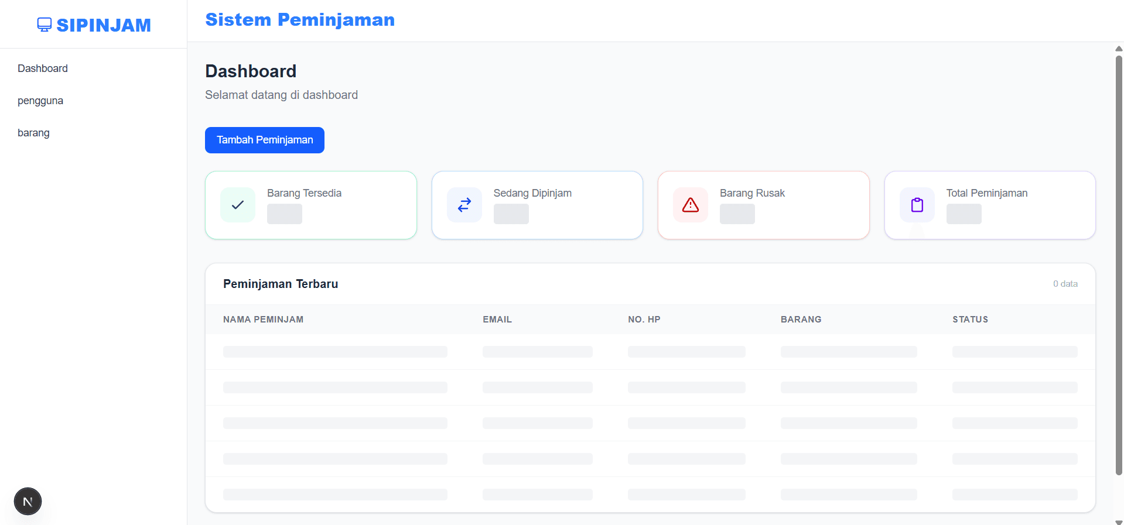
Task: Click the Peminjaman Terbaru table heading
Action: (281, 284)
